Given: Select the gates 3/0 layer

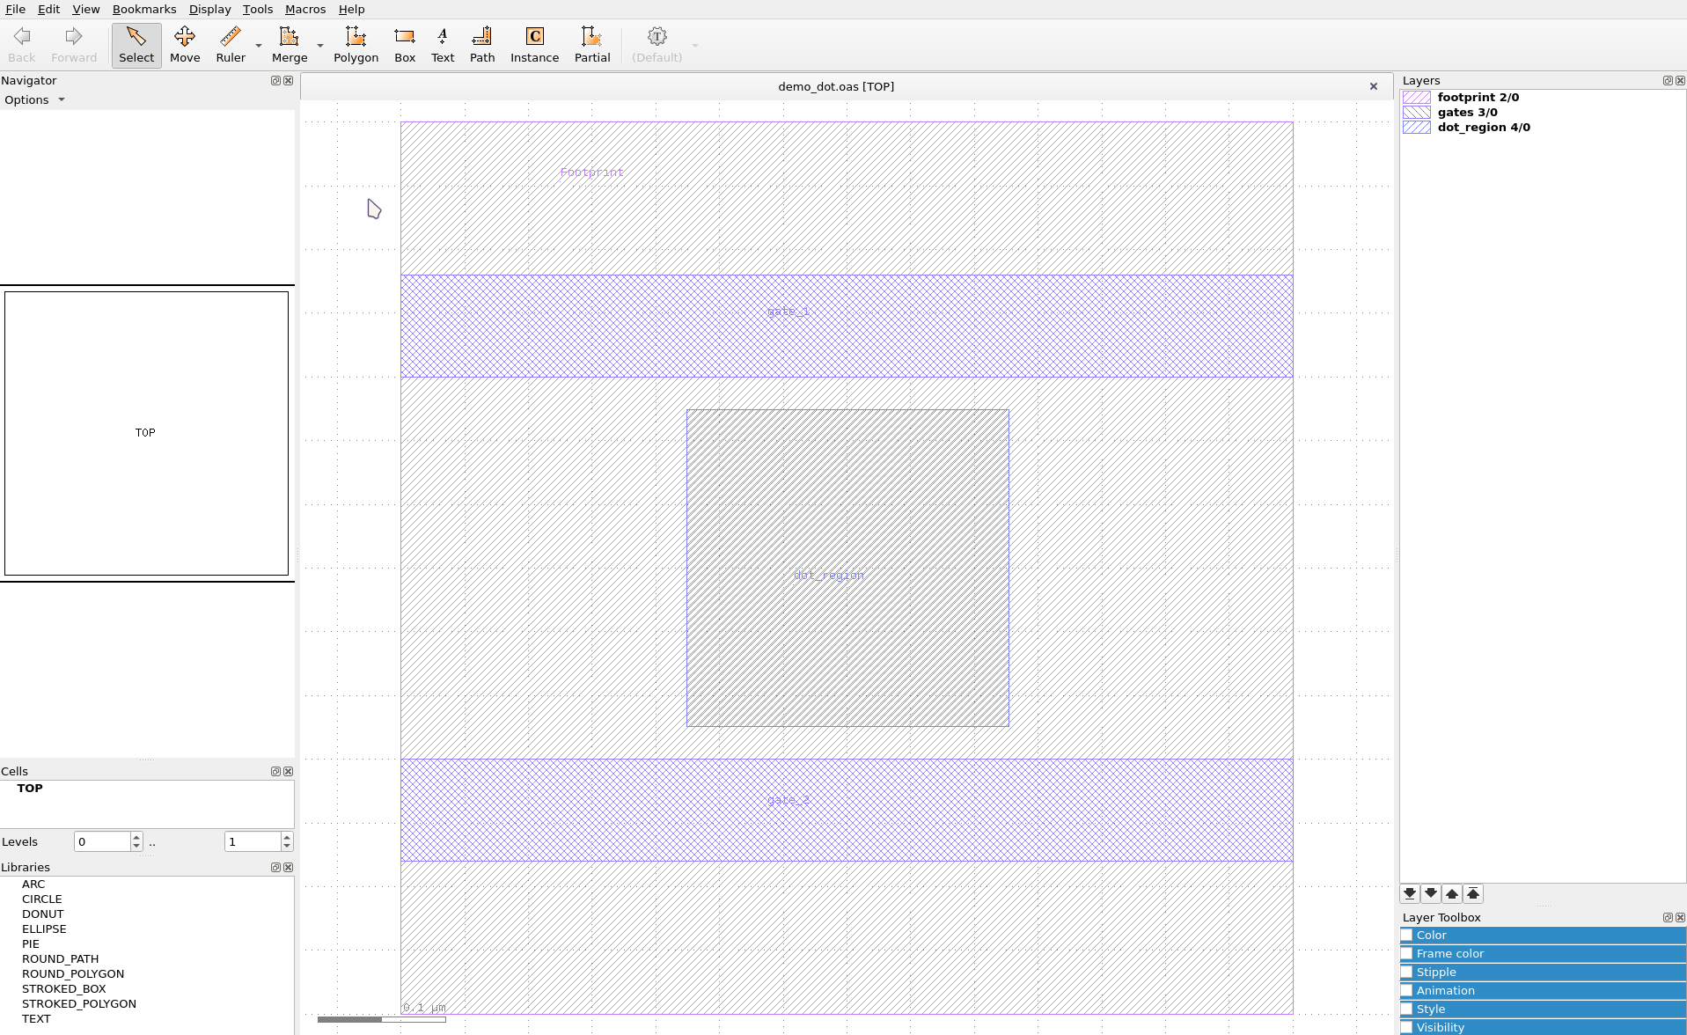Looking at the screenshot, I should point(1466,112).
